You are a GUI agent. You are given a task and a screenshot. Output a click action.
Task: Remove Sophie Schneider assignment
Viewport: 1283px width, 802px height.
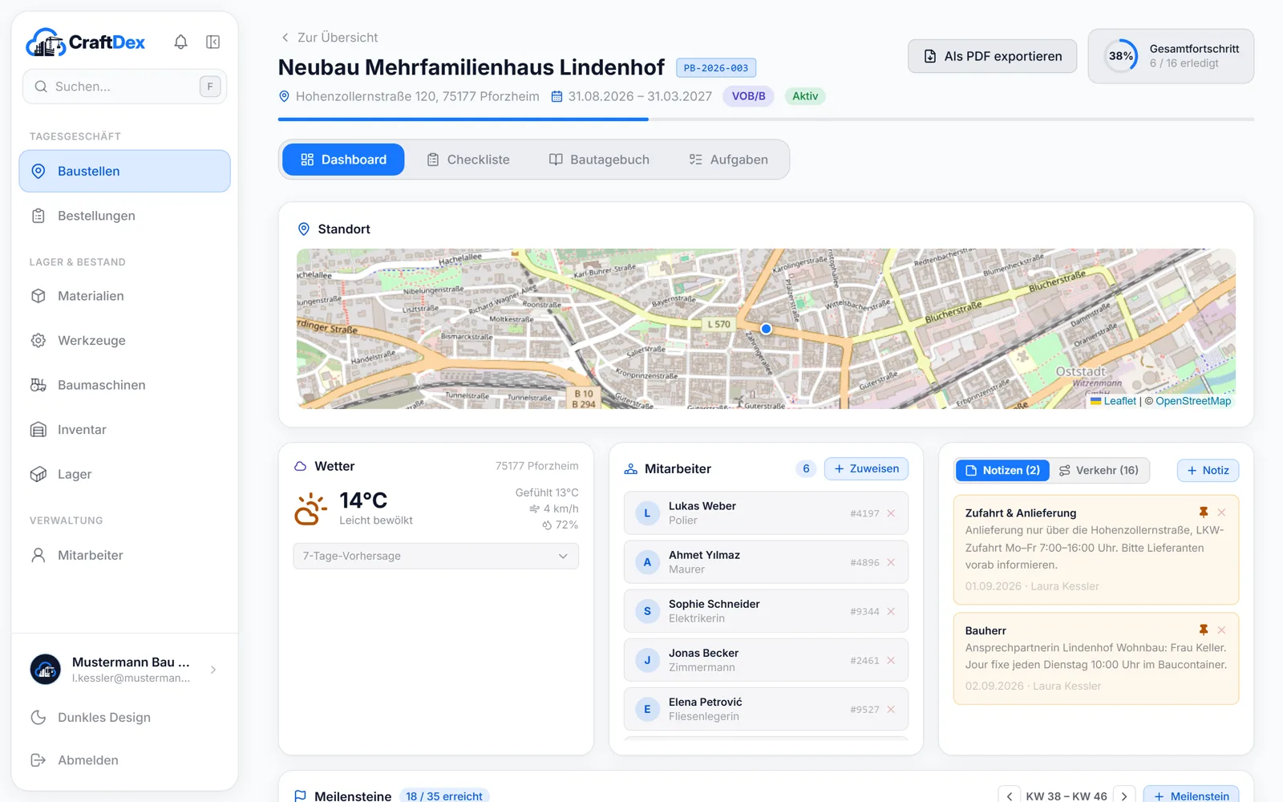point(891,611)
